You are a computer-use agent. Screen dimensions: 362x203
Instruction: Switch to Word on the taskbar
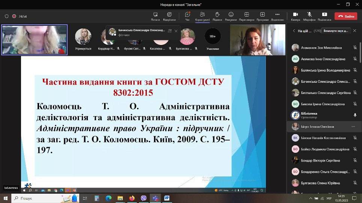tap(167, 198)
